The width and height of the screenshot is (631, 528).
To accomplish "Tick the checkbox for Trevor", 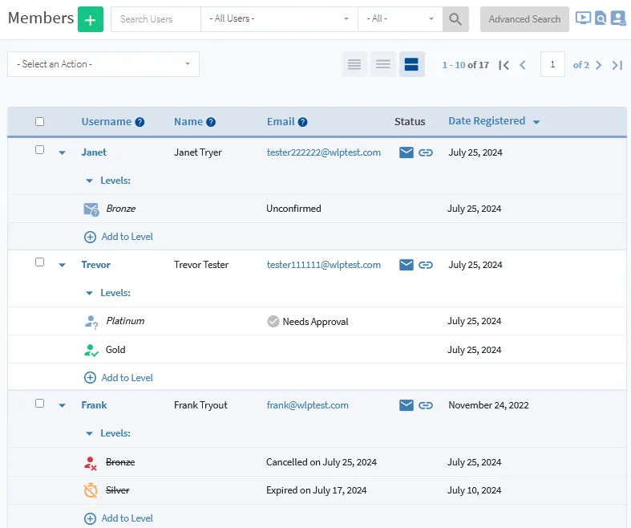I will pos(39,262).
